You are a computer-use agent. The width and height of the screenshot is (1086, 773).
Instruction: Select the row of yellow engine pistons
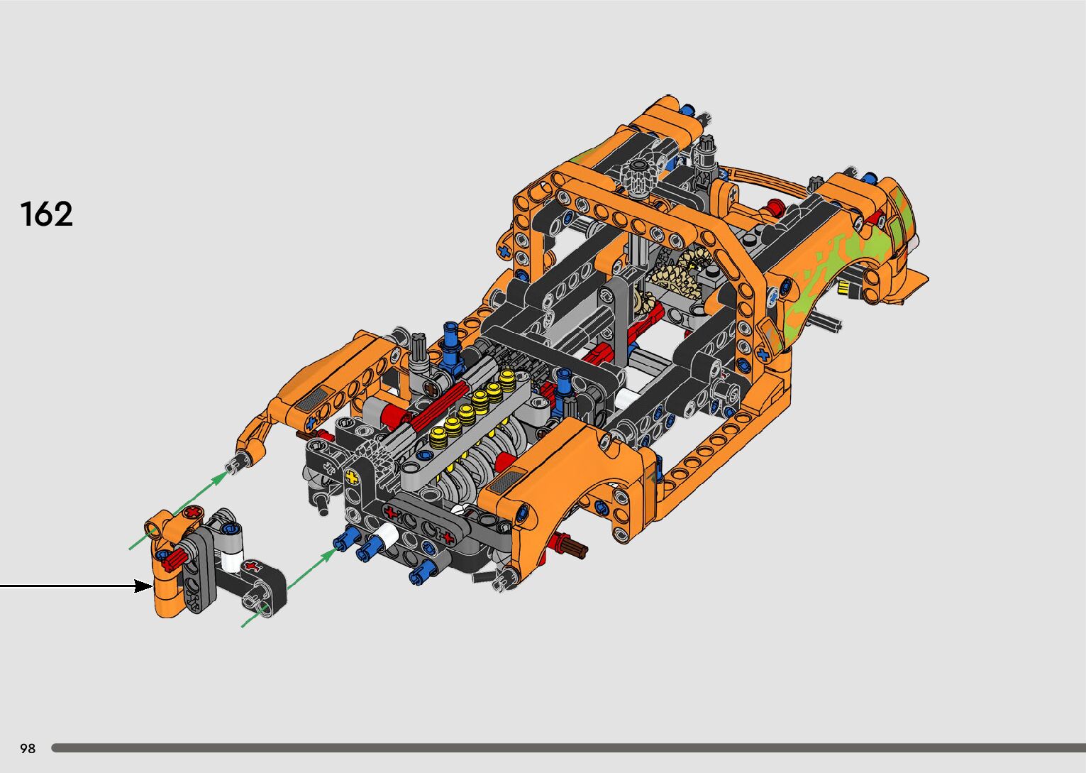[x=470, y=409]
